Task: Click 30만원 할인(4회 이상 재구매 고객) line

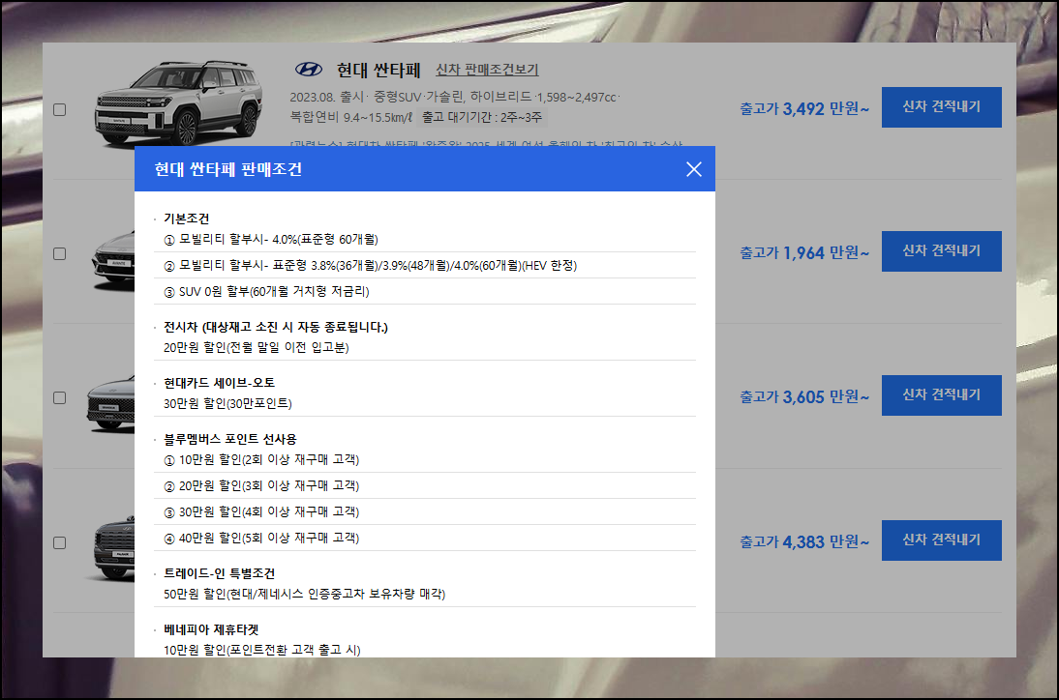Action: click(x=261, y=511)
